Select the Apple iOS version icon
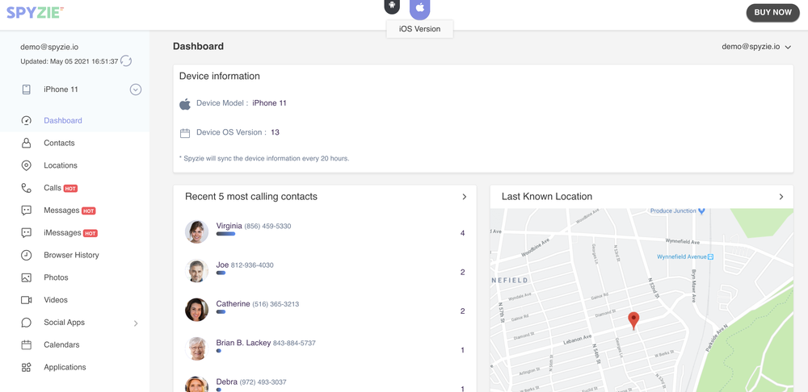Image resolution: width=808 pixels, height=392 pixels. (x=420, y=8)
